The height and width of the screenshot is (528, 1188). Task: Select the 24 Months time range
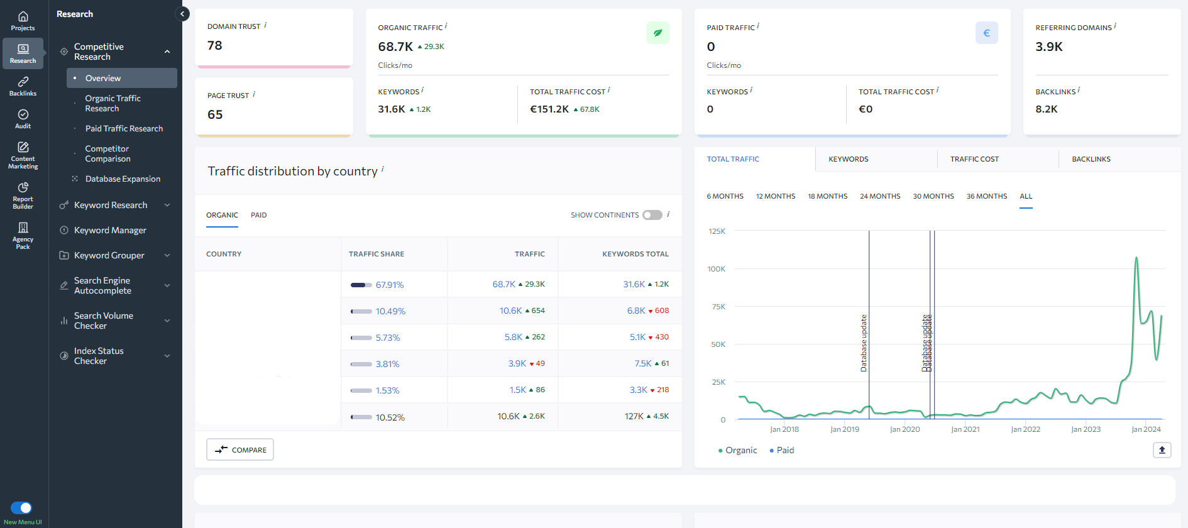click(880, 196)
